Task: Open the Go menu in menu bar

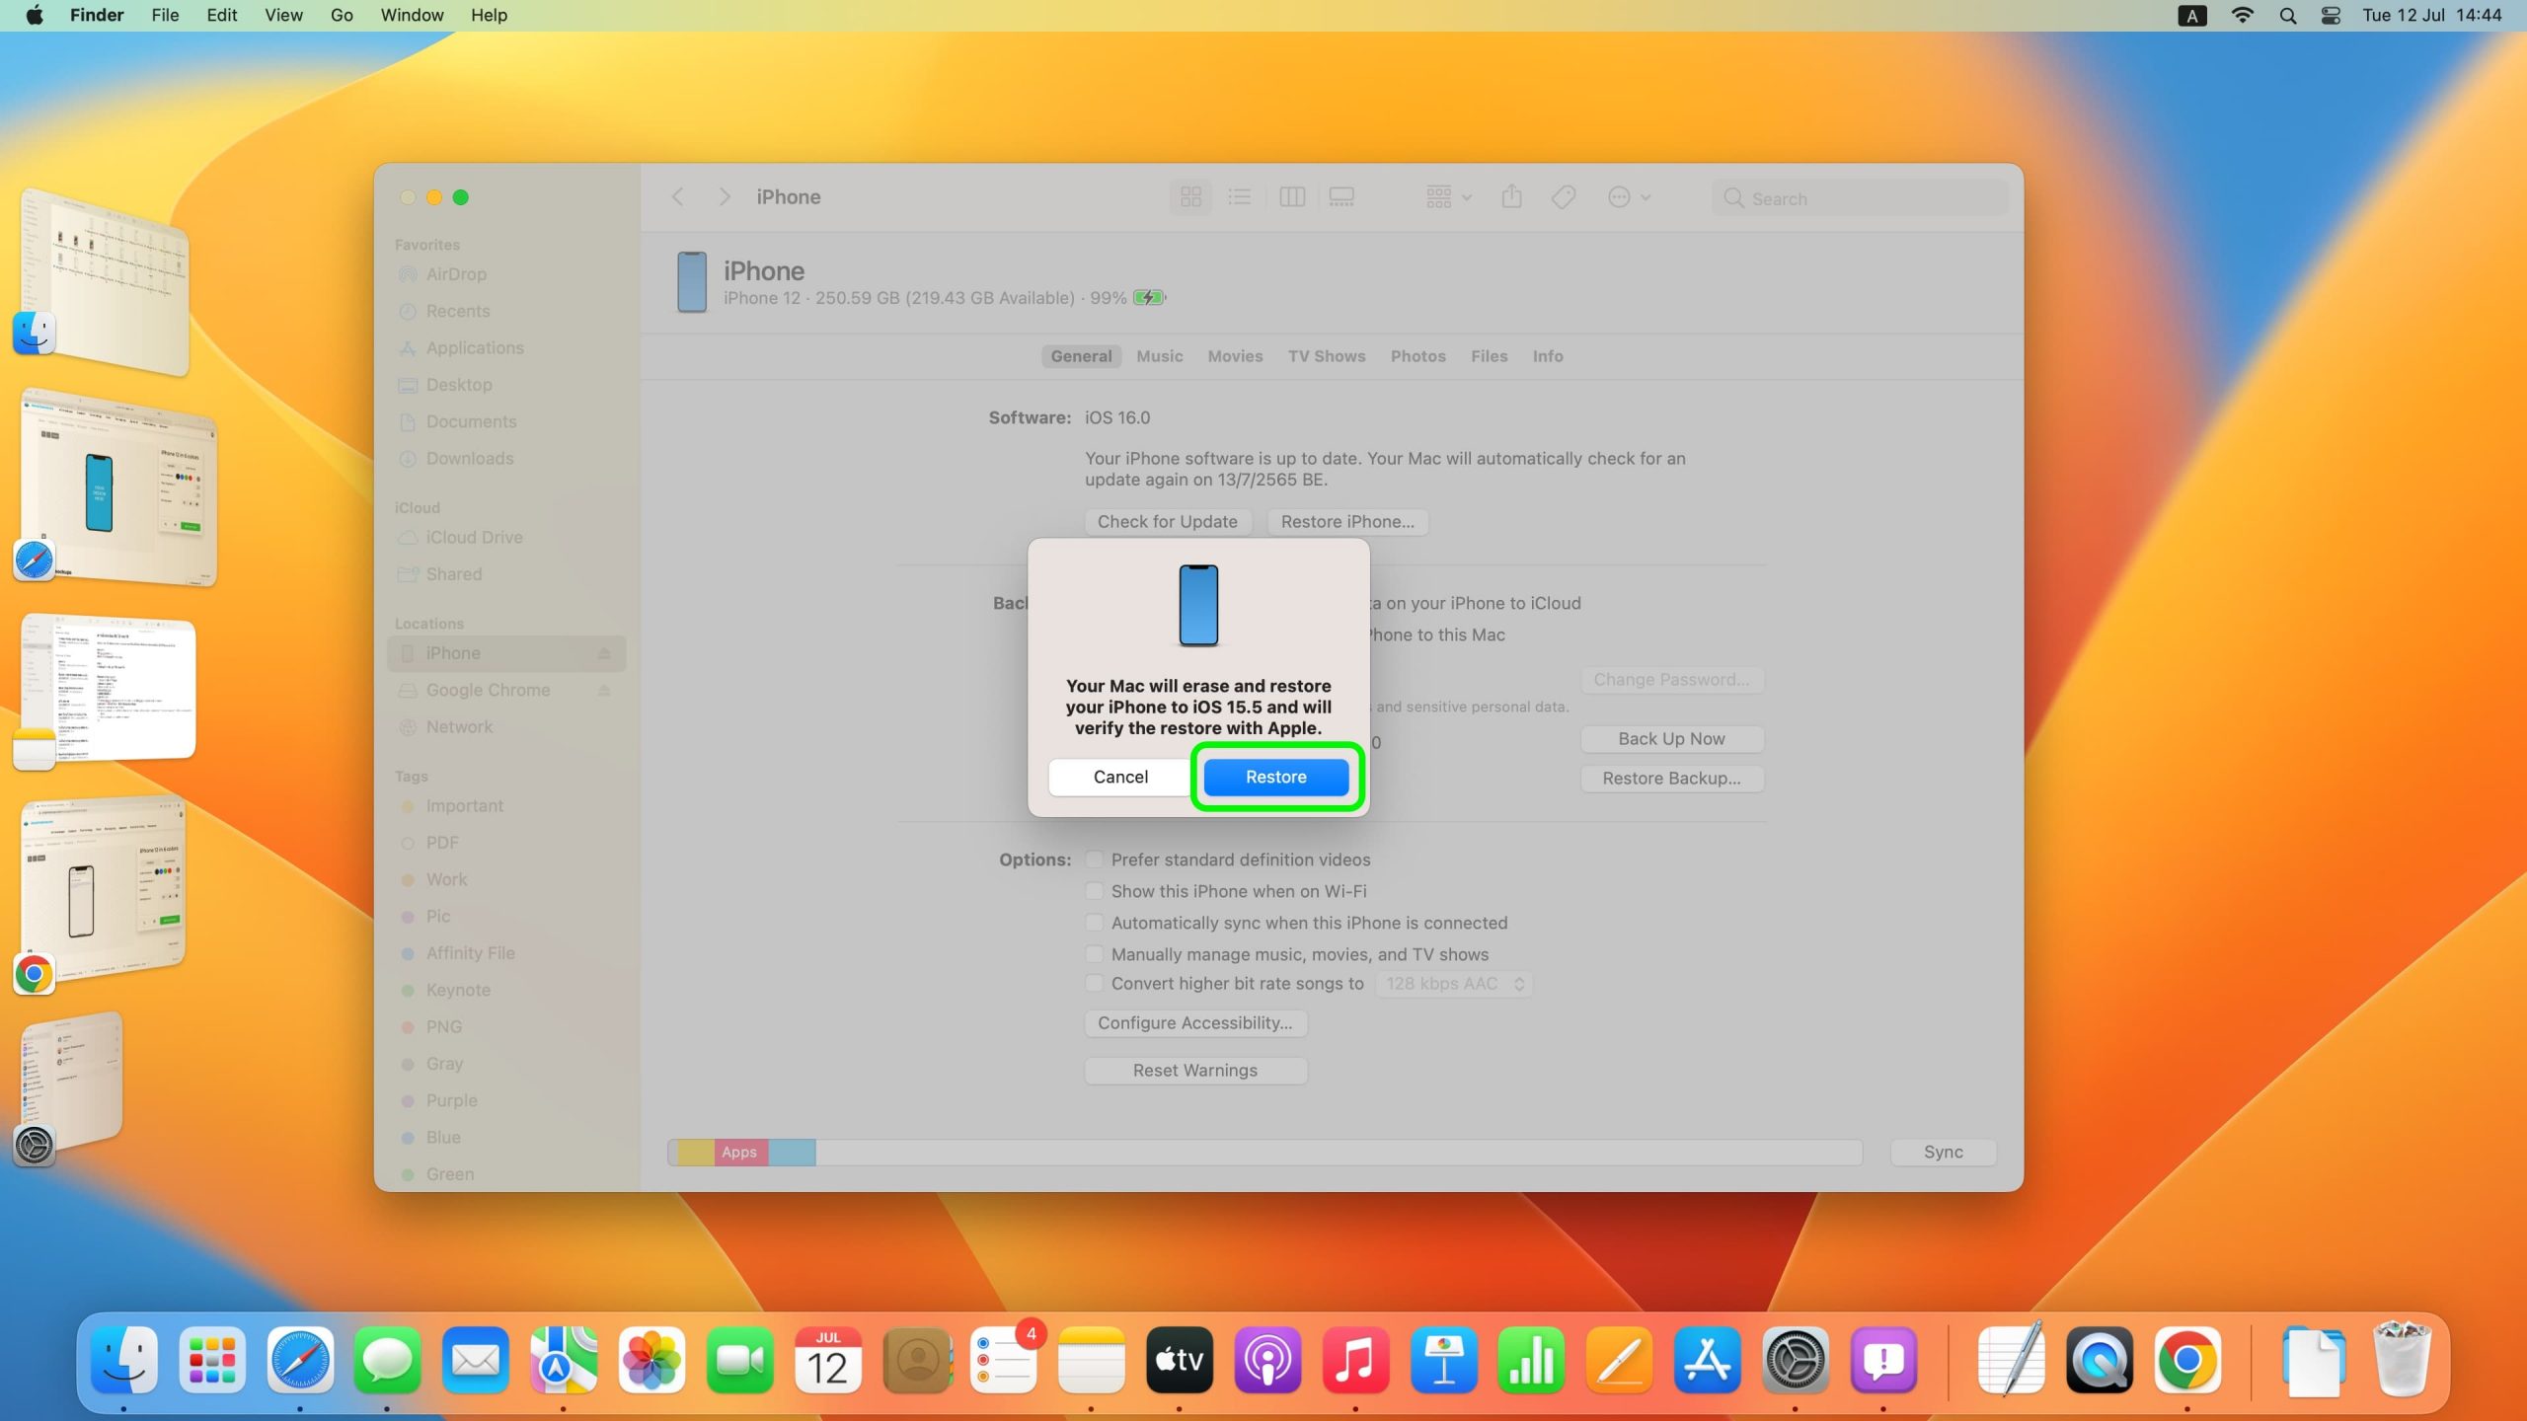Action: pos(341,15)
